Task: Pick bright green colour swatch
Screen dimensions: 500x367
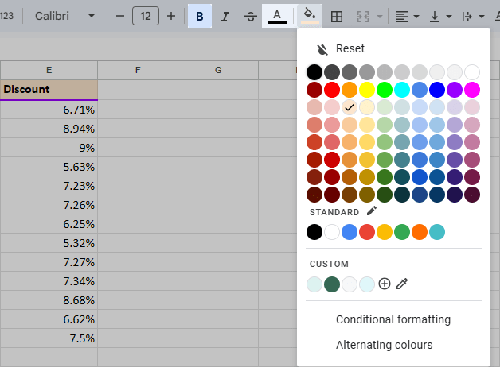Action: pyautogui.click(x=385, y=90)
